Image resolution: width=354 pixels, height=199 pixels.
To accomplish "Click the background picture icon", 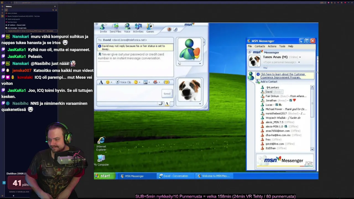I will 145,82.
